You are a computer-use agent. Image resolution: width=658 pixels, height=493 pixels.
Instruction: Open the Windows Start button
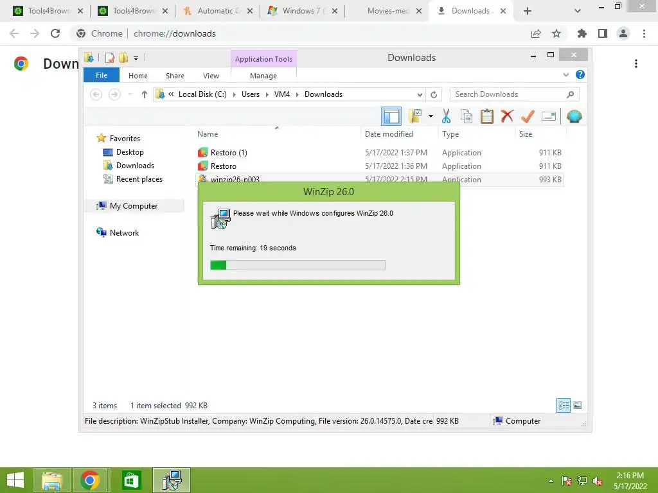[x=15, y=480]
